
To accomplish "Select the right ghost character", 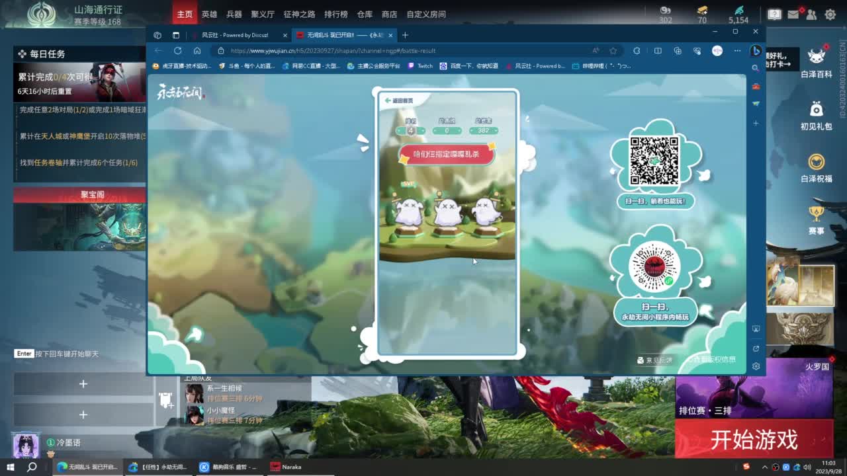I will 486,213.
